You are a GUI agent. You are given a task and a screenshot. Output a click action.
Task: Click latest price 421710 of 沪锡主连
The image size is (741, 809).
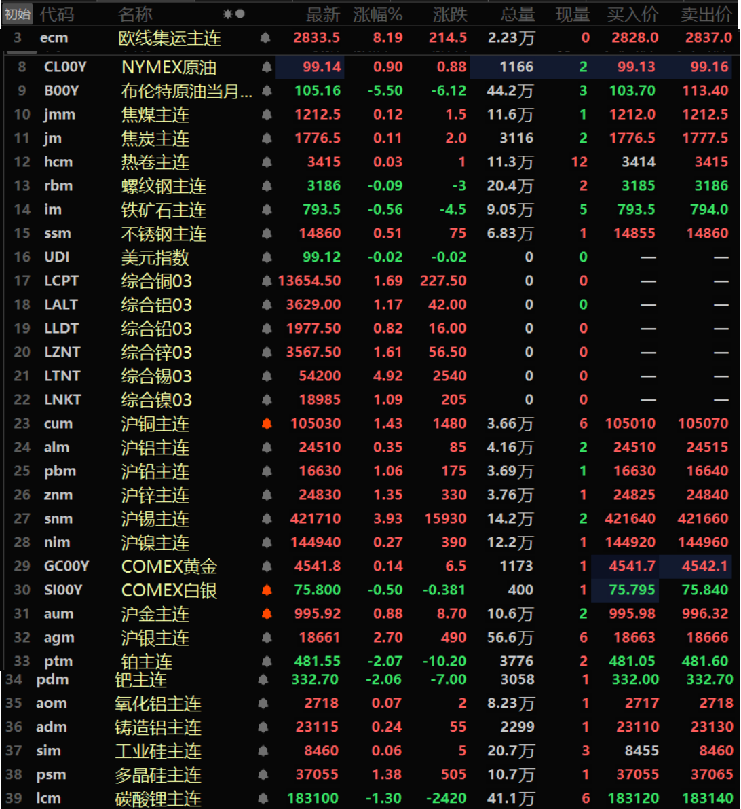[x=316, y=518]
